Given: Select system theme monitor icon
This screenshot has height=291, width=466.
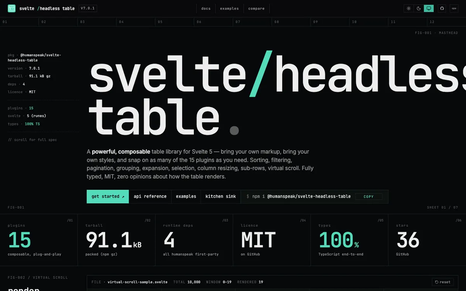Looking at the screenshot, I should (x=429, y=8).
